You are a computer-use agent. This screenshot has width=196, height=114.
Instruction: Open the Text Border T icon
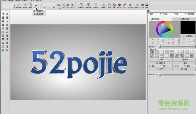coord(88,5)
